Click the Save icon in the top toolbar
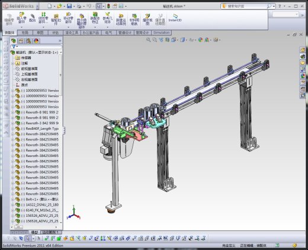The image size is (308, 250). [x=69, y=6]
